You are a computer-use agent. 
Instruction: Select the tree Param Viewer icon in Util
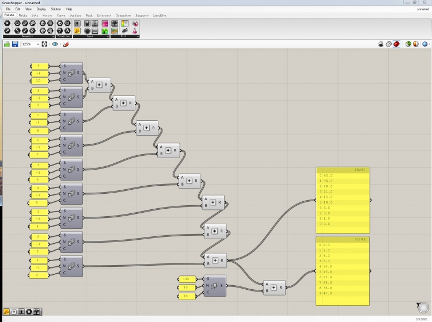click(x=115, y=24)
